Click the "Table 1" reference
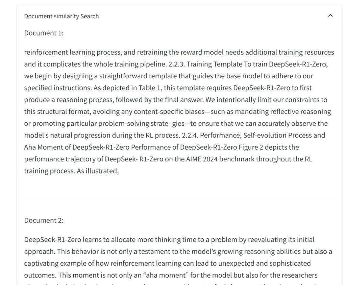Image resolution: width=346 pixels, height=285 pixels. coord(149,88)
